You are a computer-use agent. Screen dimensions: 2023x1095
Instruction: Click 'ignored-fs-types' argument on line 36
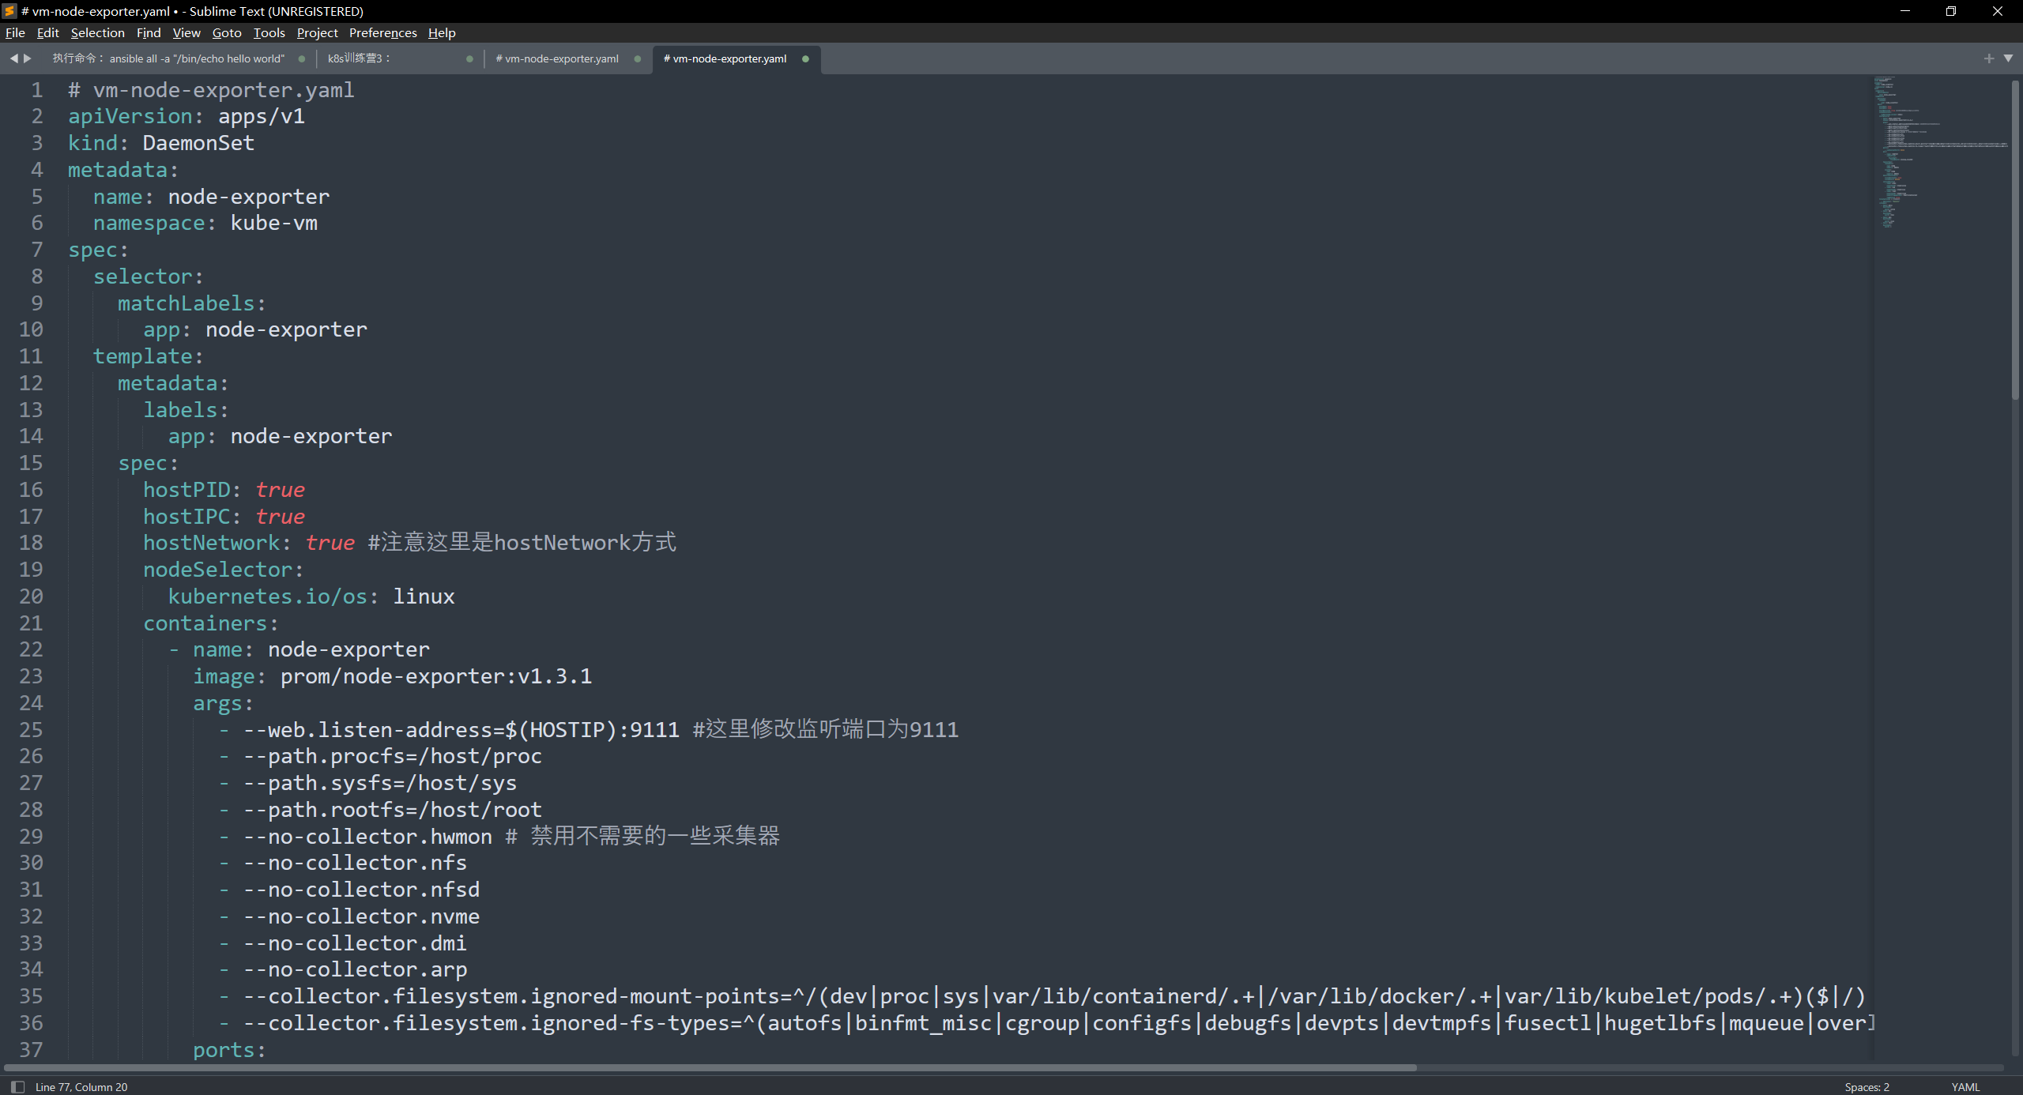[x=1059, y=1023]
